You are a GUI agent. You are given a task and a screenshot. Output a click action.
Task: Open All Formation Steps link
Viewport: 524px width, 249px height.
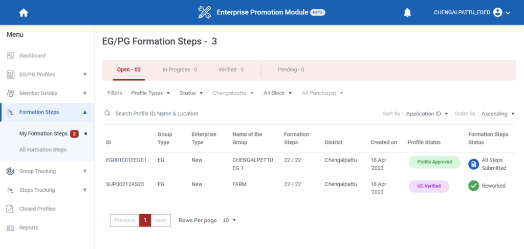43,150
